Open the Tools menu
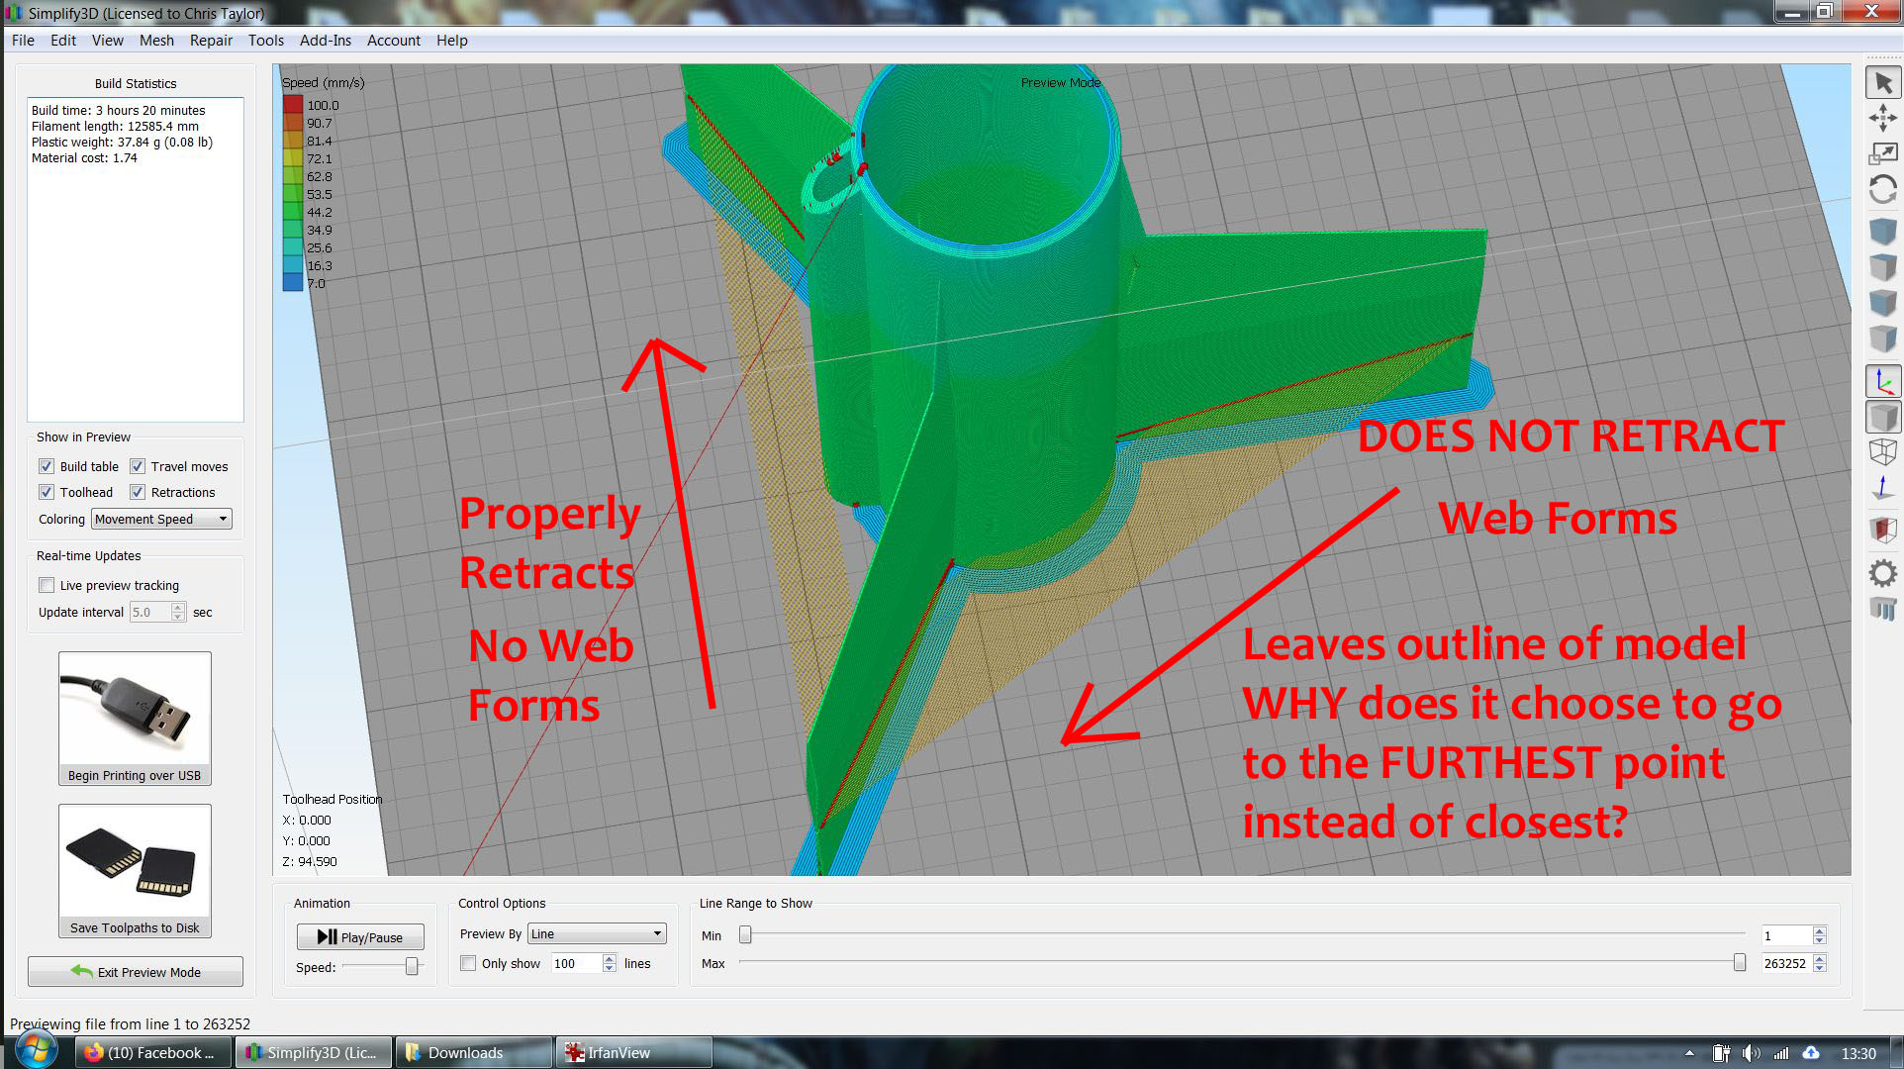The image size is (1904, 1069). pos(266,41)
